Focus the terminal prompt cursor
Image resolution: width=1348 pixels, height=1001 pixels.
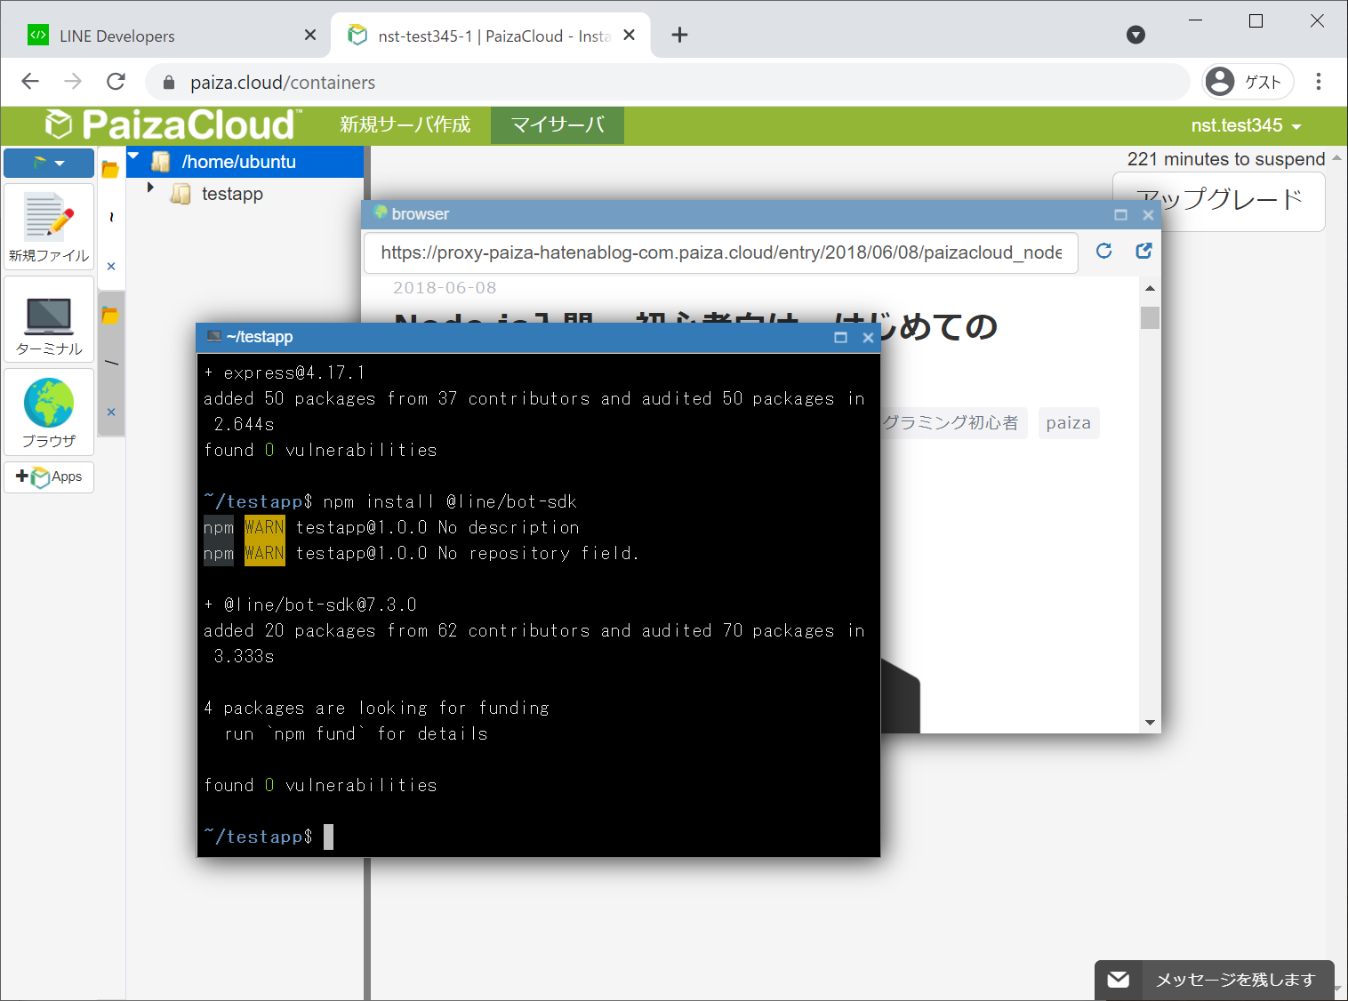point(328,837)
